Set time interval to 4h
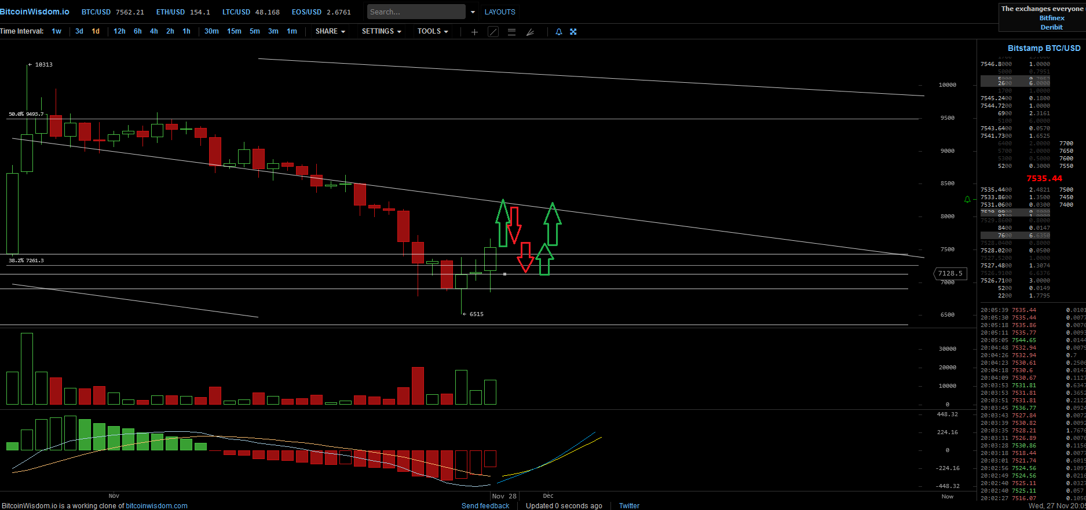1086x510 pixels. (153, 31)
